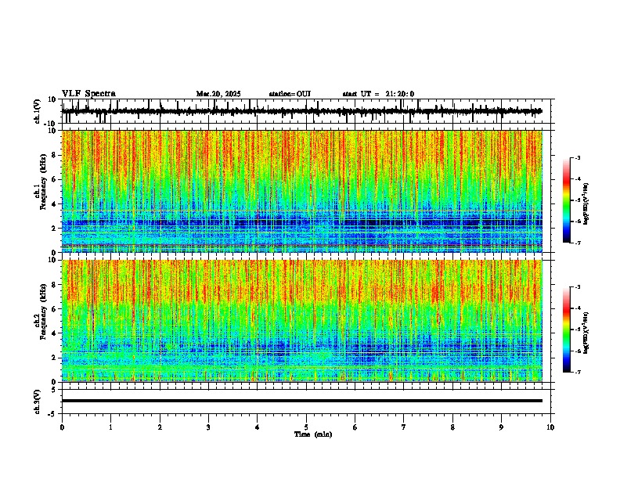The height and width of the screenshot is (479, 620).
Task: Click the ch.2 spectrogram color scale bar
Action: [x=567, y=330]
